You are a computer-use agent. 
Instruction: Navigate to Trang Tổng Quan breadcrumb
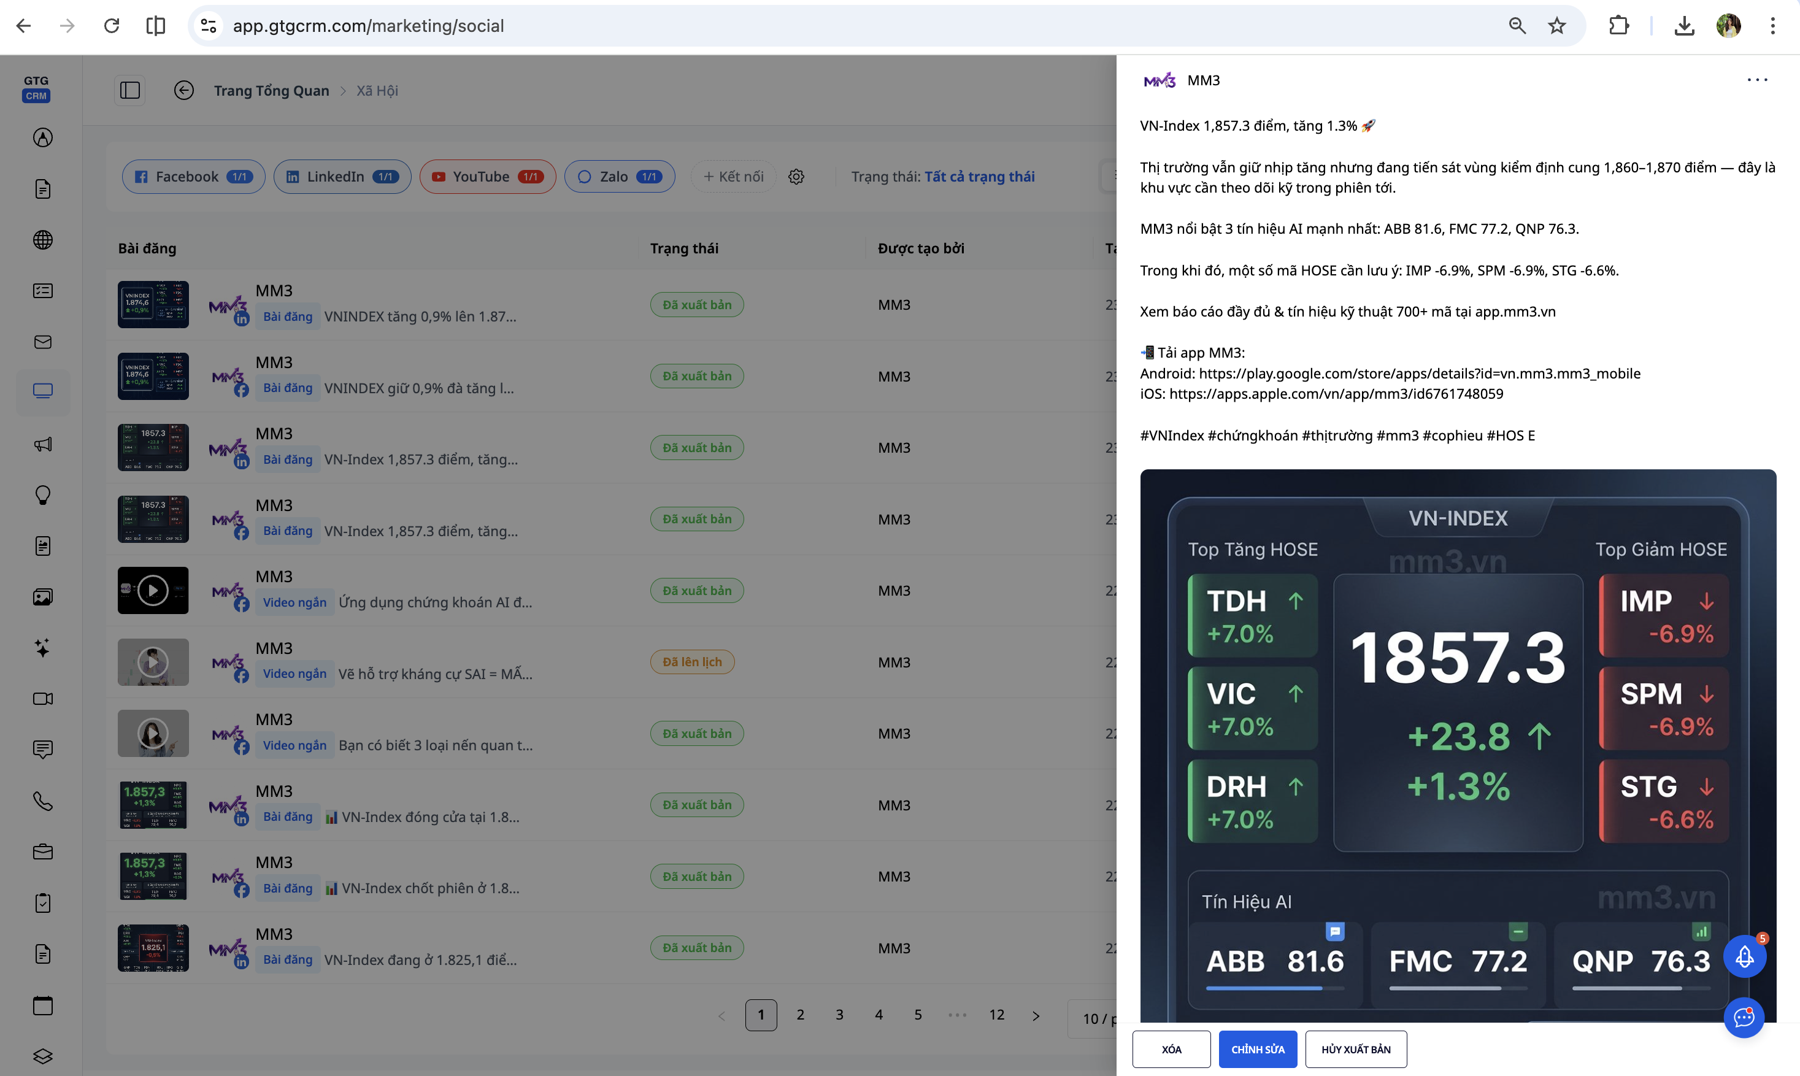pyautogui.click(x=271, y=91)
